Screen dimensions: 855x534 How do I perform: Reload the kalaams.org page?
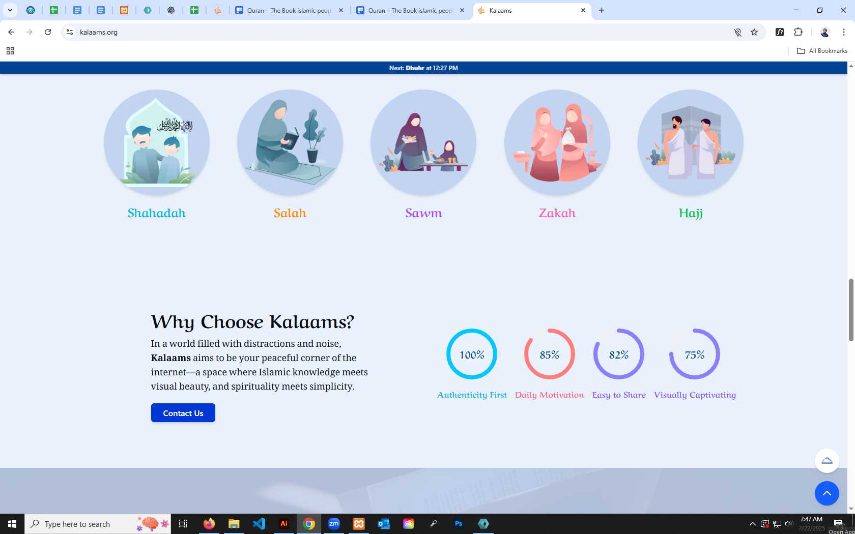[48, 32]
